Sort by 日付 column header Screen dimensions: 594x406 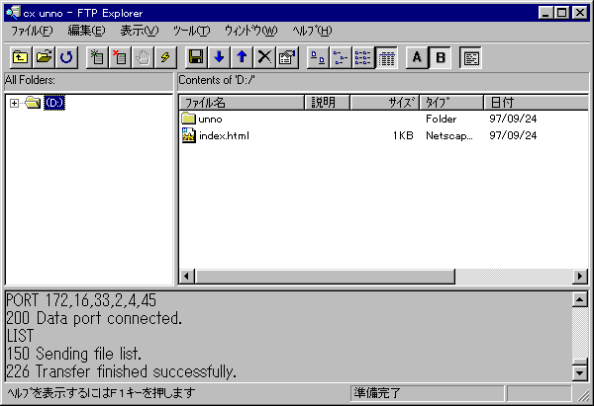536,103
